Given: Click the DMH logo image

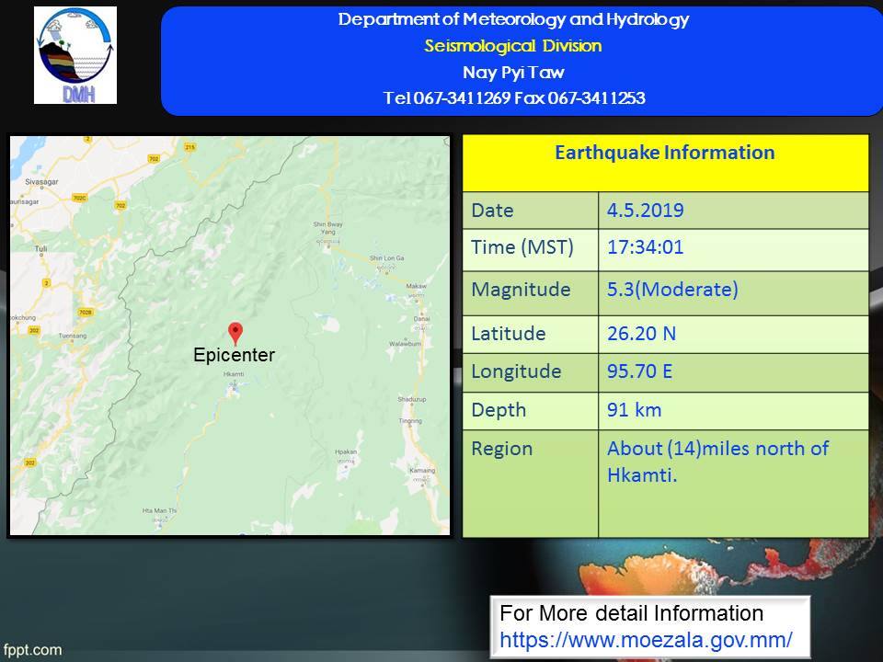Looking at the screenshot, I should pyautogui.click(x=75, y=55).
